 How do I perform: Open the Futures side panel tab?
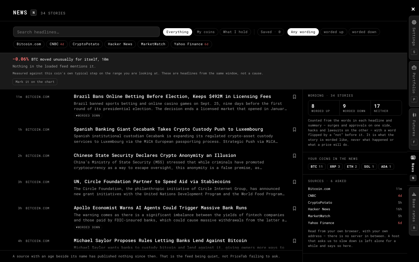click(x=414, y=129)
